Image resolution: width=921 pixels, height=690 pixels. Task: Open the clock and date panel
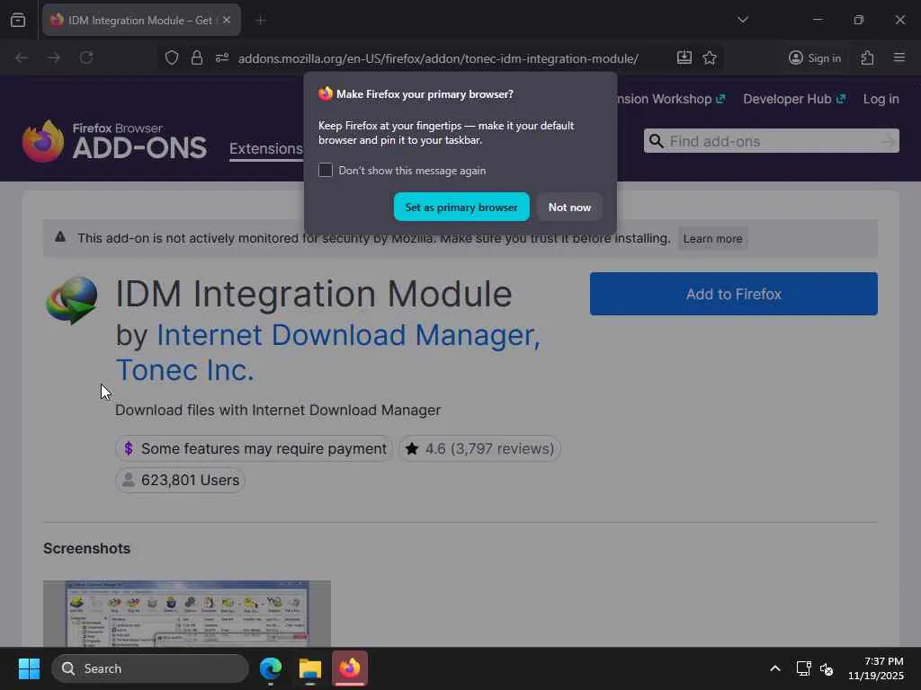point(876,668)
